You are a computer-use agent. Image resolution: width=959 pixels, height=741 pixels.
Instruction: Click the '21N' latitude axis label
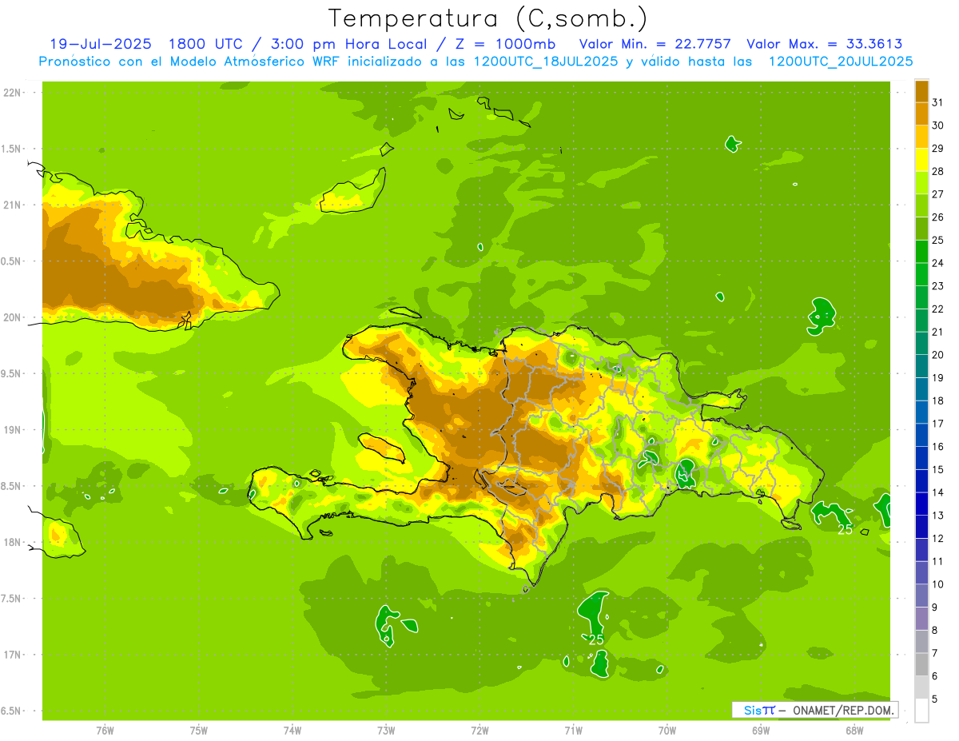click(x=12, y=205)
